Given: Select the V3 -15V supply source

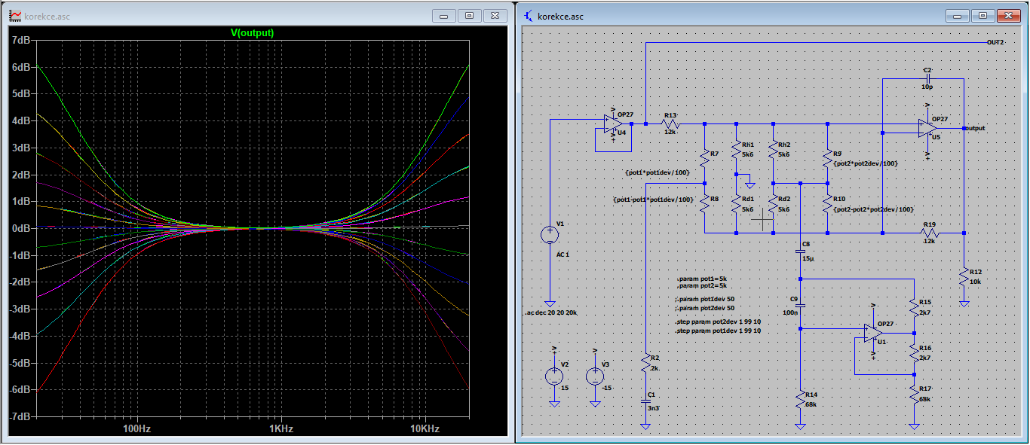Looking at the screenshot, I should pyautogui.click(x=595, y=376).
